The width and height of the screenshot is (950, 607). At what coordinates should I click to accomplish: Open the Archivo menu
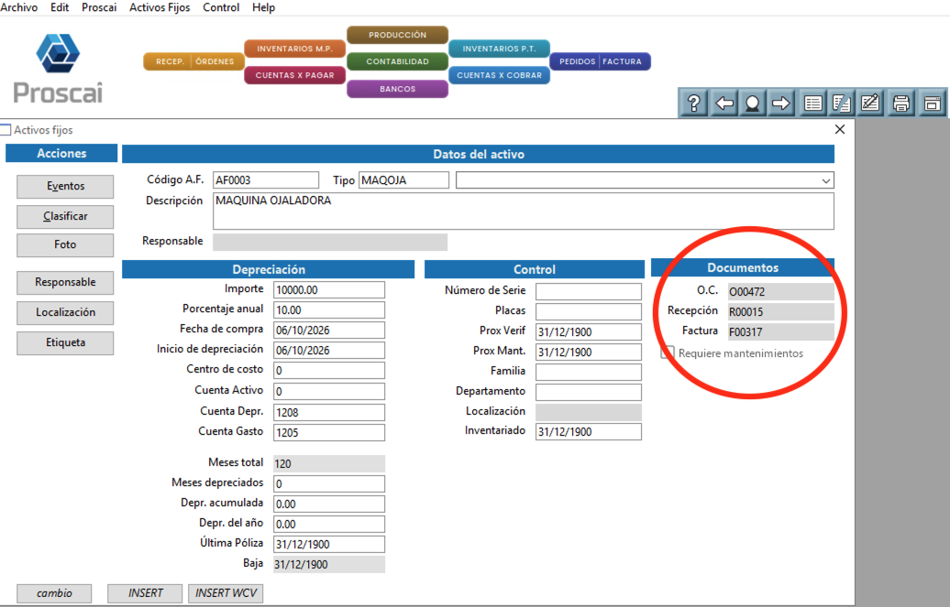18,7
